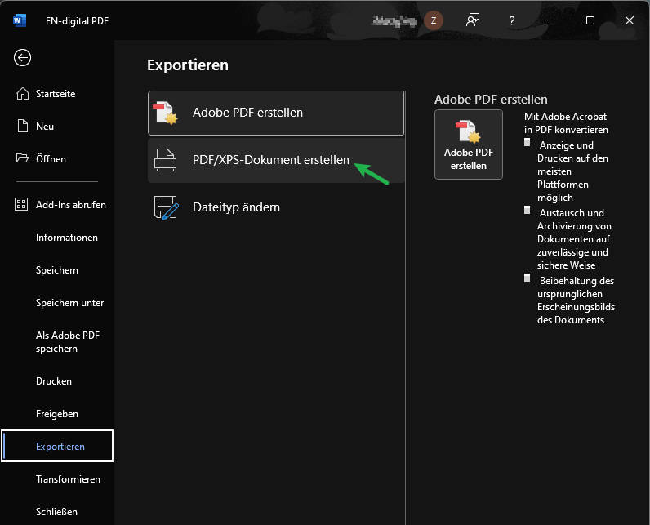Choose PDF/XPS-Dokument erstellen export option
Viewport: 650px width, 525px height.
click(276, 160)
